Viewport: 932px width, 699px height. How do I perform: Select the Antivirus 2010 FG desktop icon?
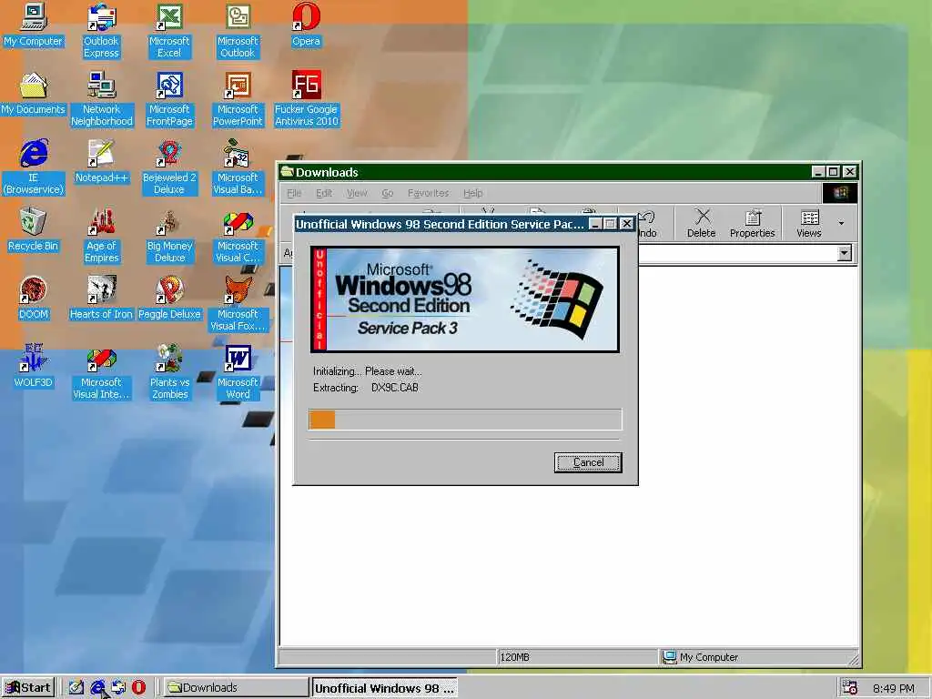click(306, 98)
